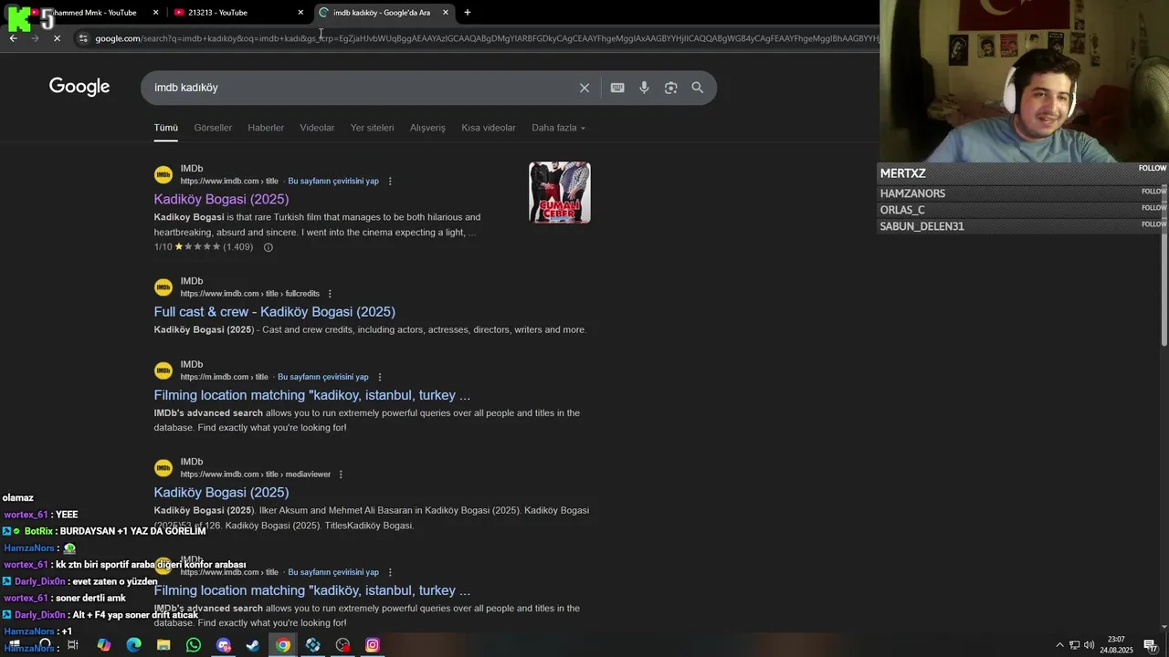Open the network icon in system tray

coord(1074,645)
